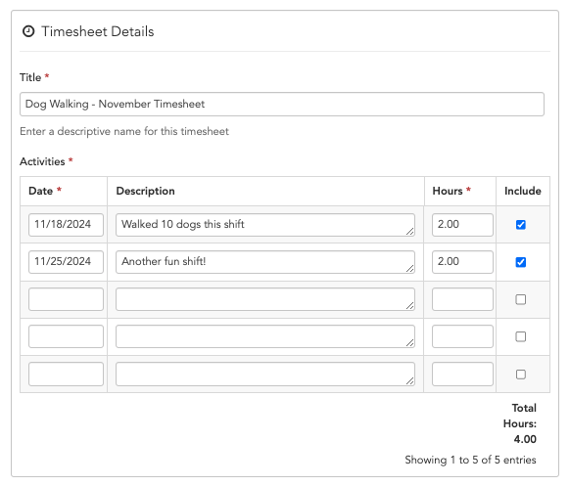Uncheck Include for the 11/18/2024 activity
Image resolution: width=570 pixels, height=486 pixels.
pyautogui.click(x=521, y=225)
